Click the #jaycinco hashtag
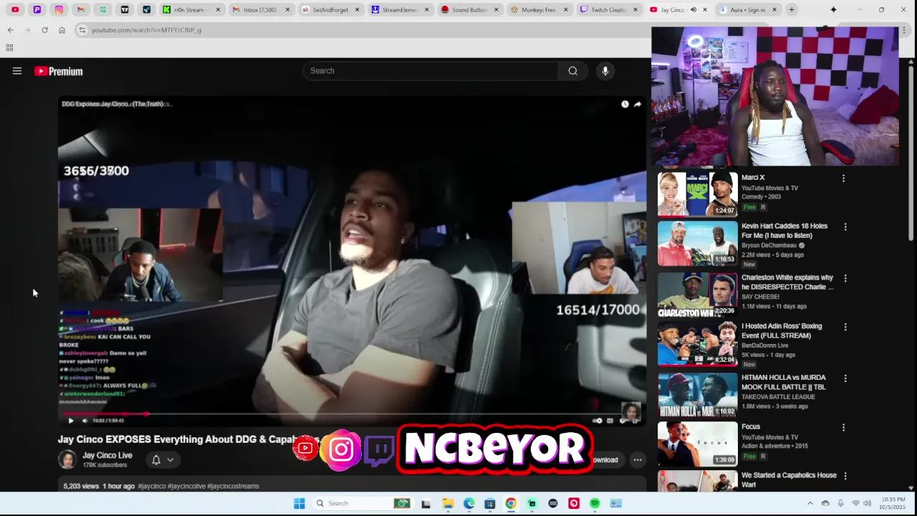 152,486
